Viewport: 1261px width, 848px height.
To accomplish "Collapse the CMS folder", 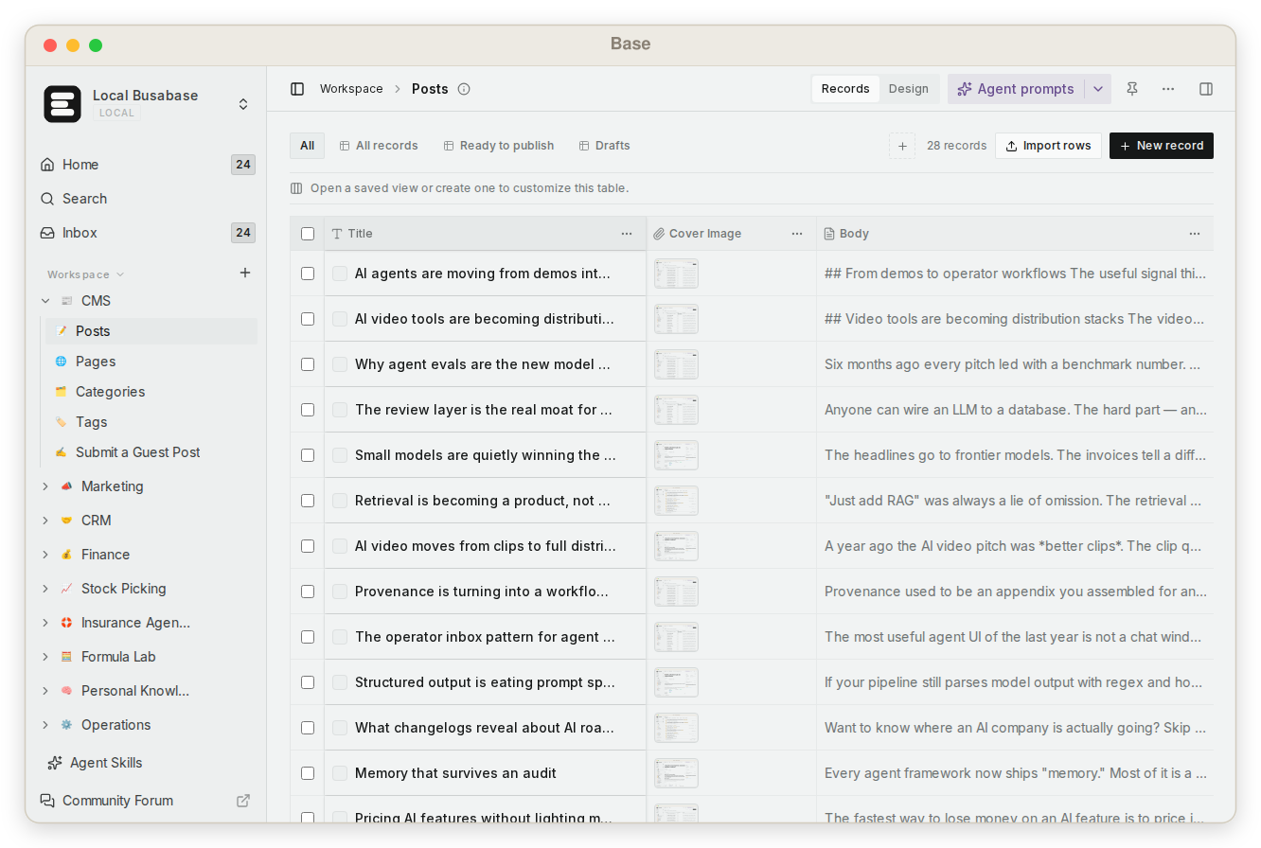I will click(x=44, y=301).
